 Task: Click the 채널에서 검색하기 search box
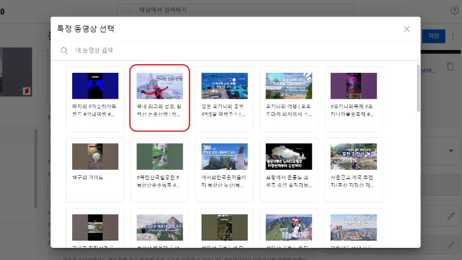[x=236, y=10]
